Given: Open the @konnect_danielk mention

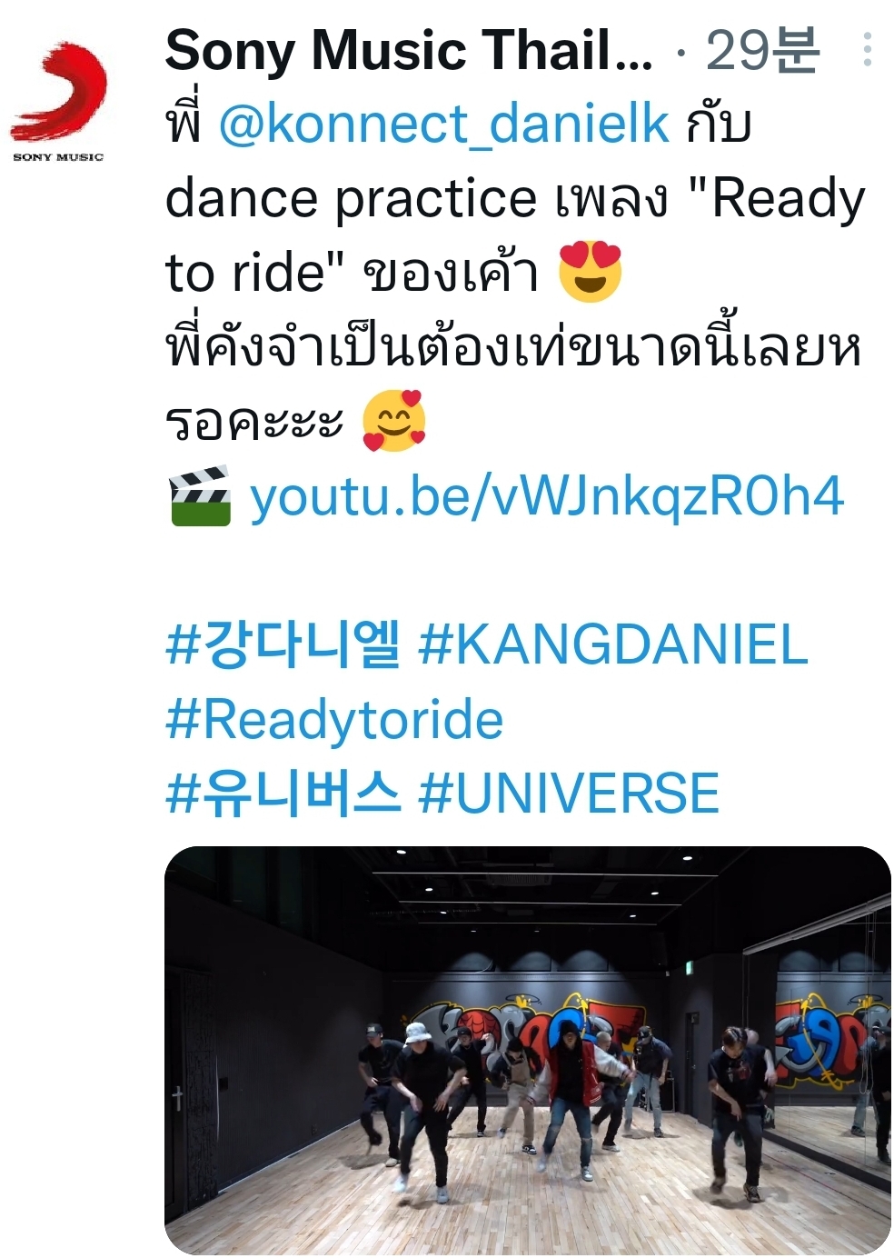Looking at the screenshot, I should 444,124.
